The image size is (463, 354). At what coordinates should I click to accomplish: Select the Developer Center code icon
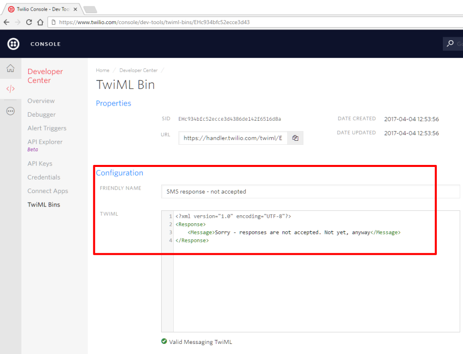[x=10, y=89]
